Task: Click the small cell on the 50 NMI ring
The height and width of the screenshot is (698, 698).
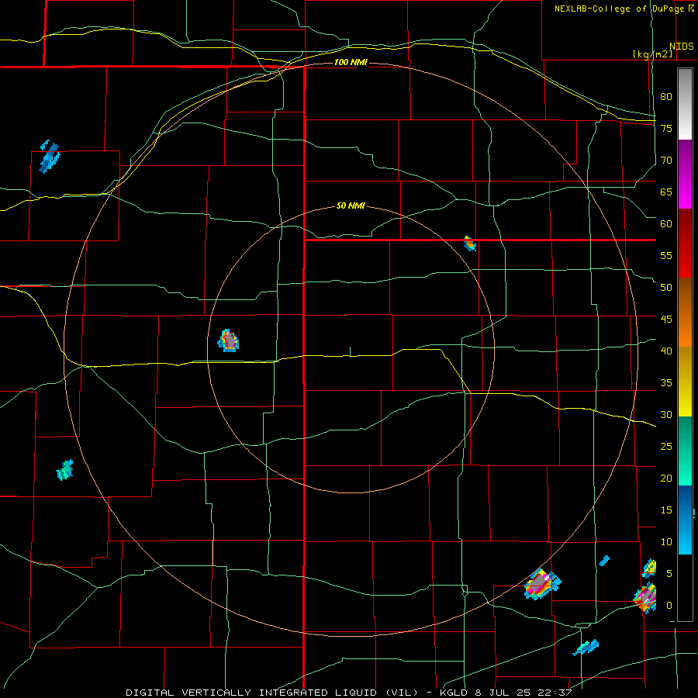Action: [470, 244]
